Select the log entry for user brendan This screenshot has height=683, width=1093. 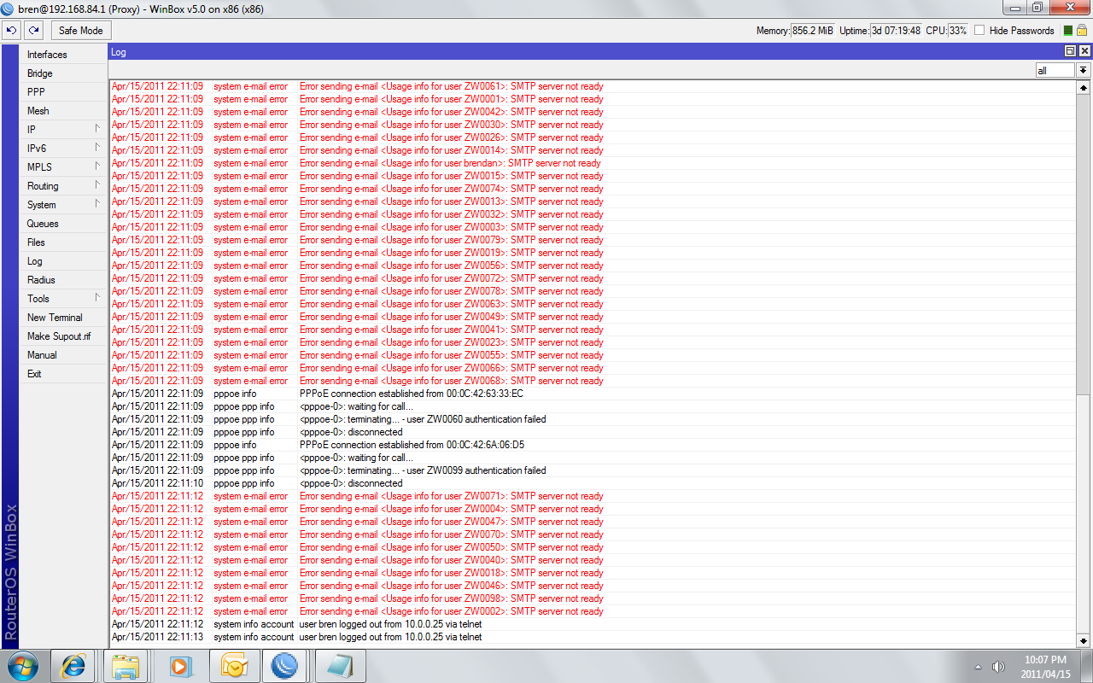(x=593, y=163)
